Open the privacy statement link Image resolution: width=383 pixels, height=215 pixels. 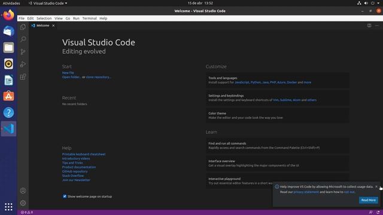tap(306, 192)
